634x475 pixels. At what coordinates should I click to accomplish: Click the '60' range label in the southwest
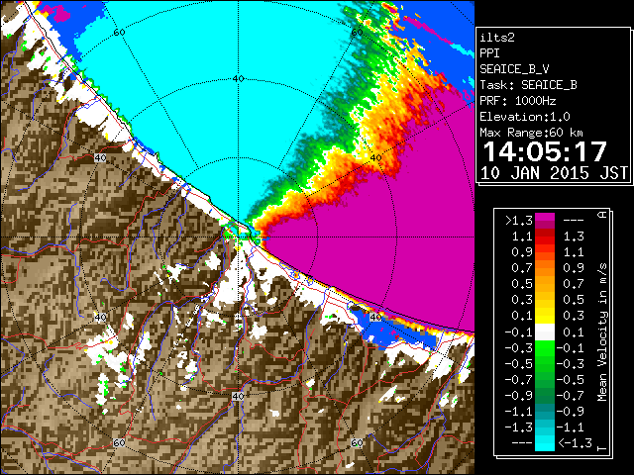(119, 442)
